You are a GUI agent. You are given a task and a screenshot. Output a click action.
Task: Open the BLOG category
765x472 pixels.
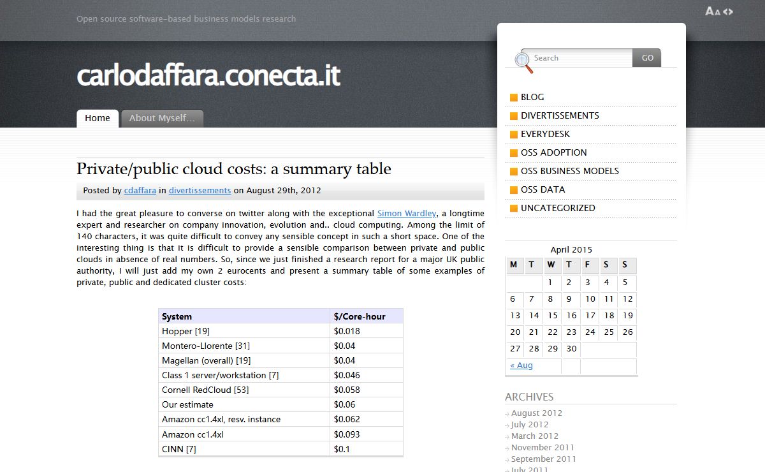tap(532, 97)
